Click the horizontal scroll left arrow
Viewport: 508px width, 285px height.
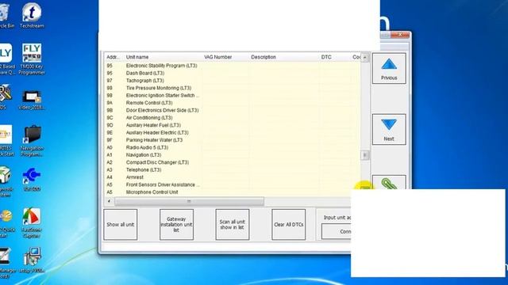coord(109,201)
